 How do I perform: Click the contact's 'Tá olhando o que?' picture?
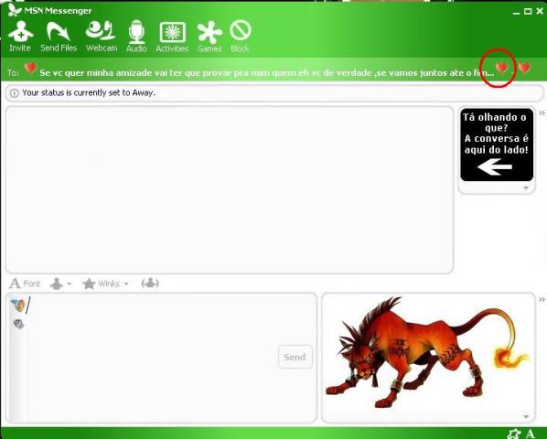(497, 145)
